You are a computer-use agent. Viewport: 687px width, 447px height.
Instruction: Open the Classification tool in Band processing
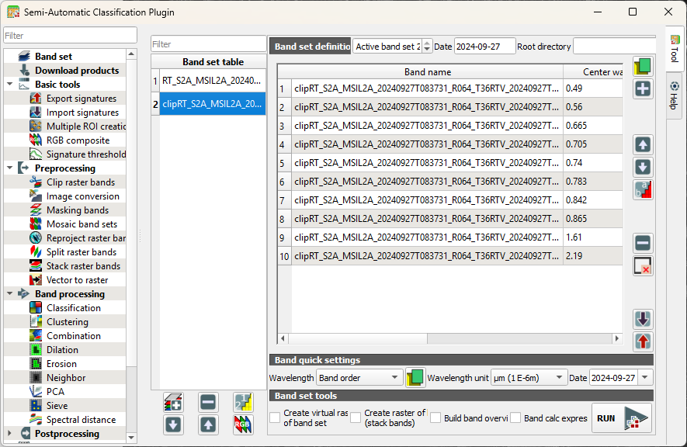click(x=73, y=308)
